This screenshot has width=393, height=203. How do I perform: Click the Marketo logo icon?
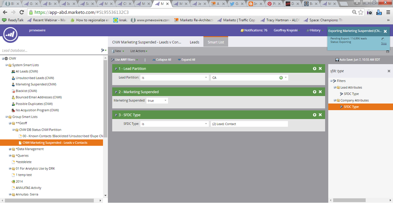click(x=10, y=33)
